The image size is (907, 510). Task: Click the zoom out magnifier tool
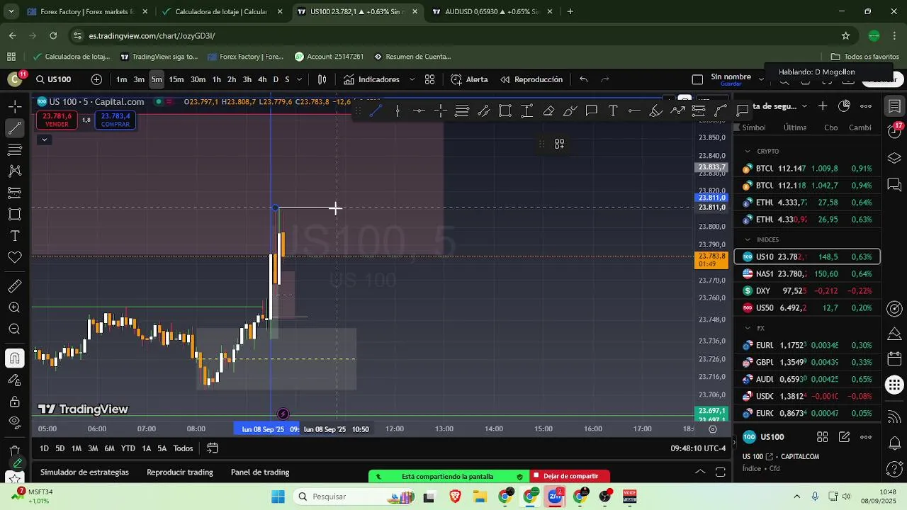tap(15, 329)
